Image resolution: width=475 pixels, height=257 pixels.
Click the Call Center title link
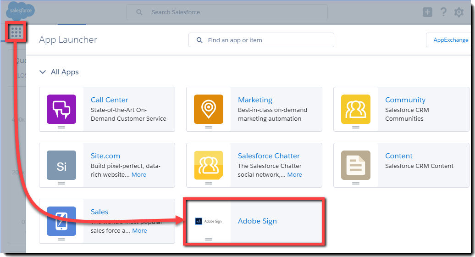109,100
